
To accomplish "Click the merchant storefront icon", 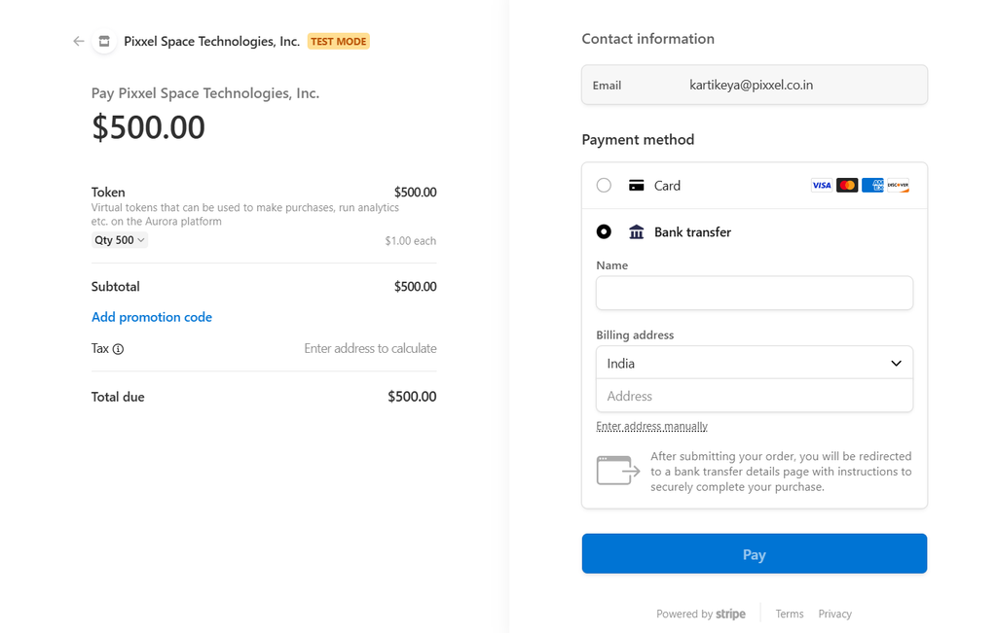I will pos(104,41).
